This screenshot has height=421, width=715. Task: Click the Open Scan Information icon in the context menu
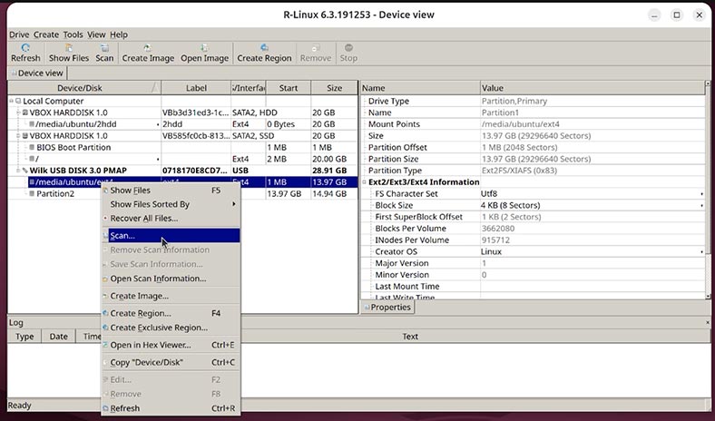coord(105,279)
